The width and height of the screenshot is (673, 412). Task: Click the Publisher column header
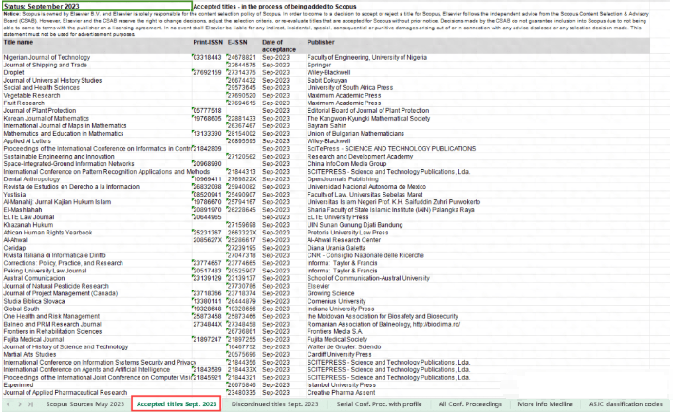click(x=321, y=42)
